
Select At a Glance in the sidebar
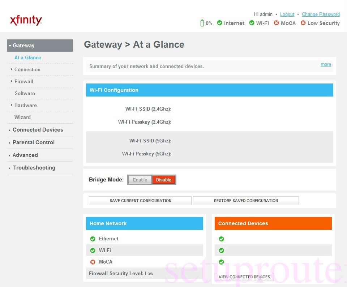pyautogui.click(x=28, y=57)
